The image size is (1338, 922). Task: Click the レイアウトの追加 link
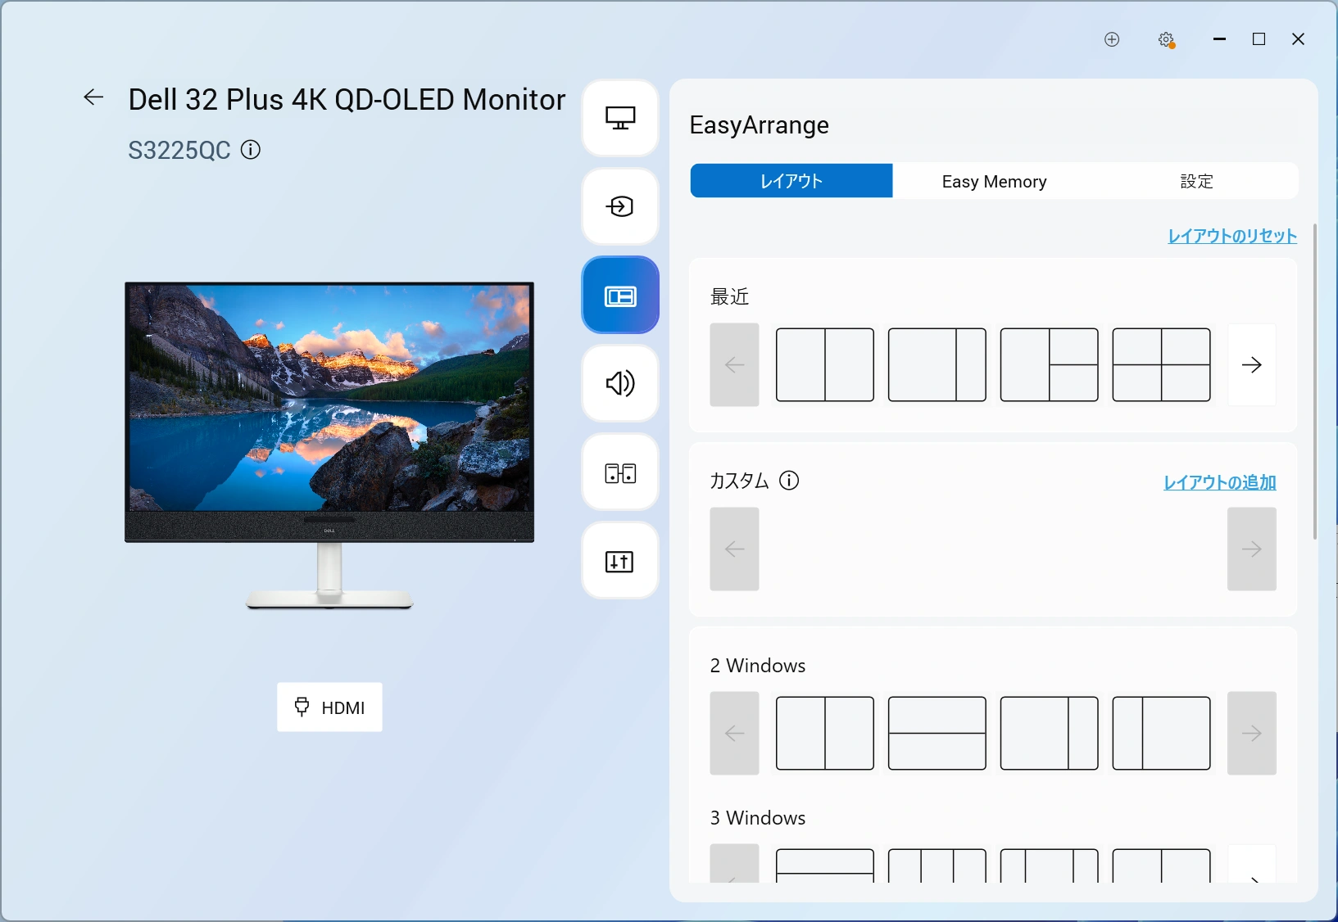click(1219, 483)
